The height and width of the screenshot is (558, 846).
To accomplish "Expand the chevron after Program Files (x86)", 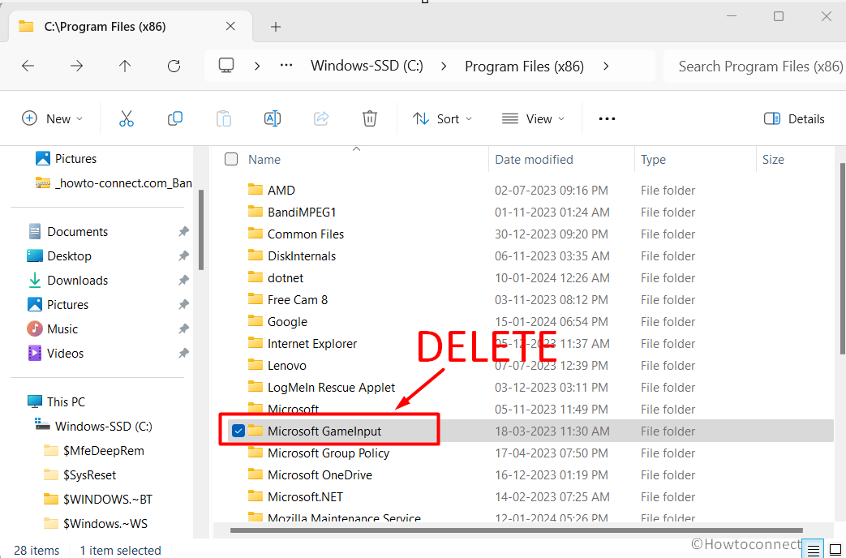I will [606, 66].
